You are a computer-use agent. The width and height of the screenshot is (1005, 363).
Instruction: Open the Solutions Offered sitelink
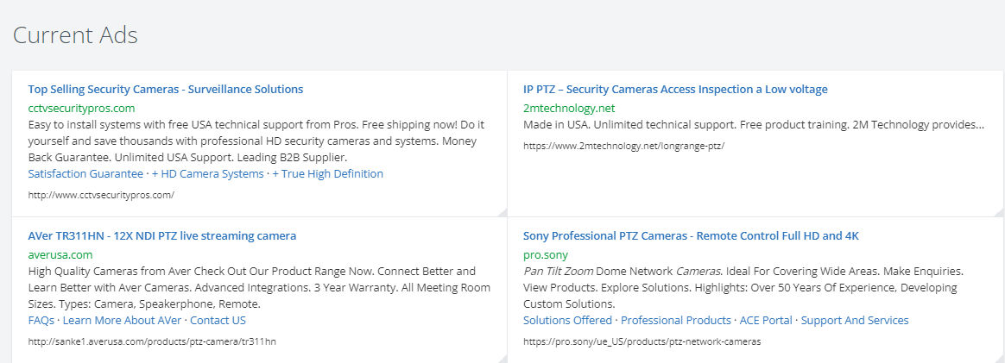[x=567, y=320]
